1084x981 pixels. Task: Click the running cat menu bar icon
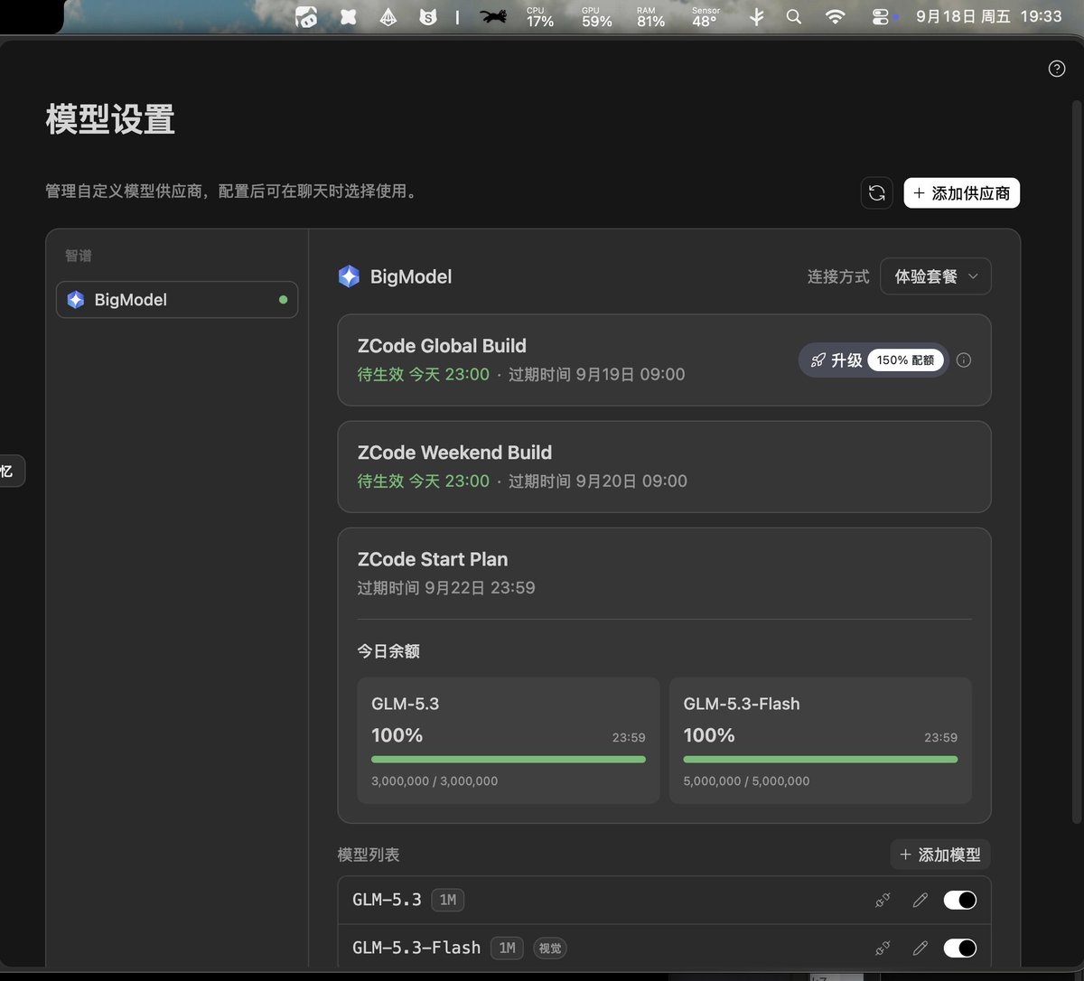click(x=493, y=16)
